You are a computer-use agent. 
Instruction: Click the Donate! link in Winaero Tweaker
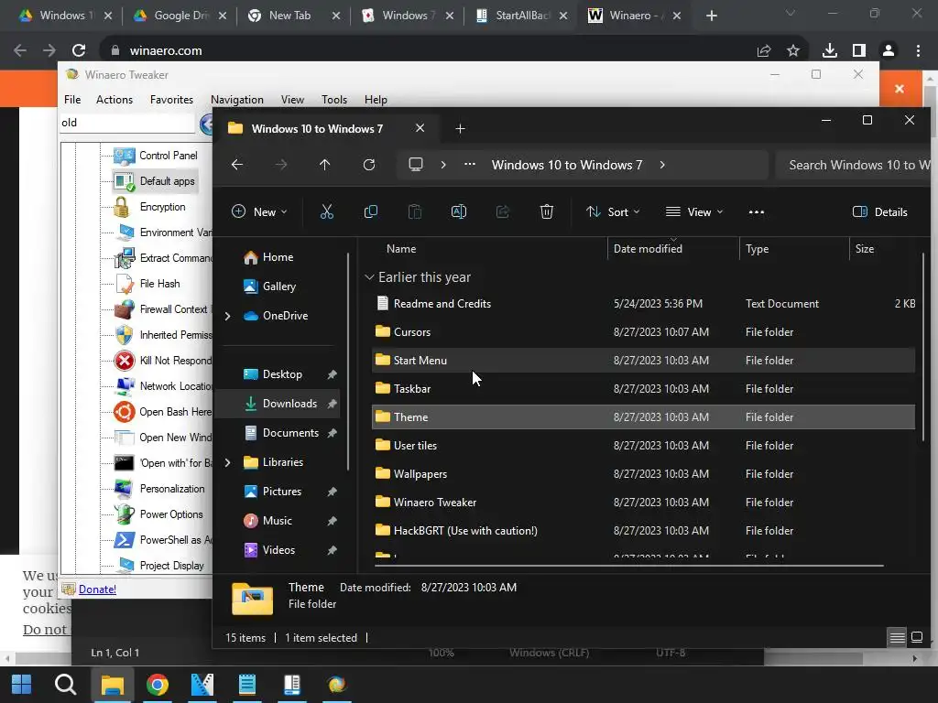click(x=97, y=589)
